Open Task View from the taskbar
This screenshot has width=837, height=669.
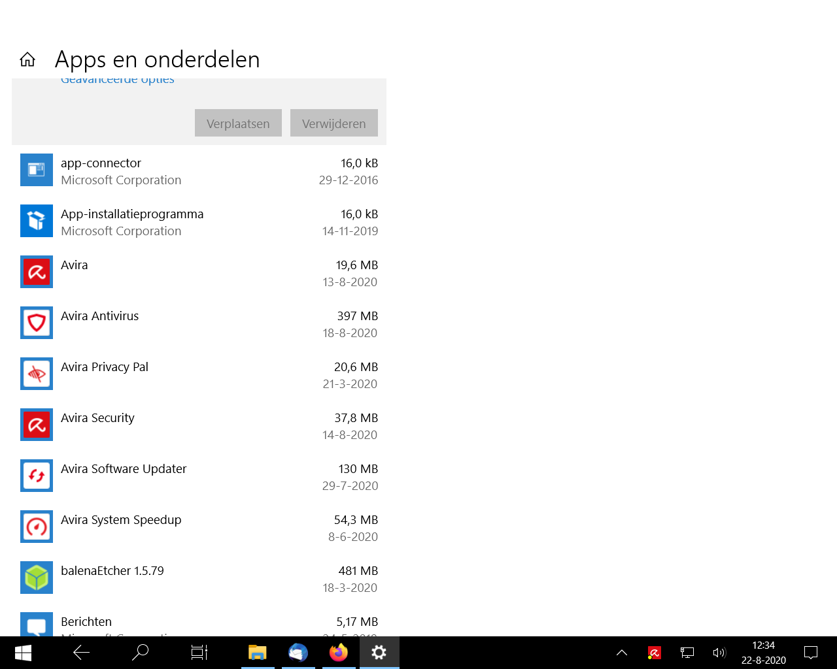tap(199, 653)
